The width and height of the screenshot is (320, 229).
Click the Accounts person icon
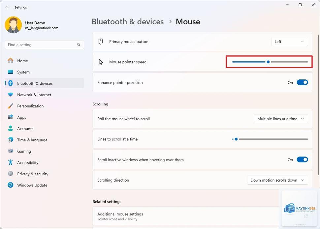[x=11, y=129]
